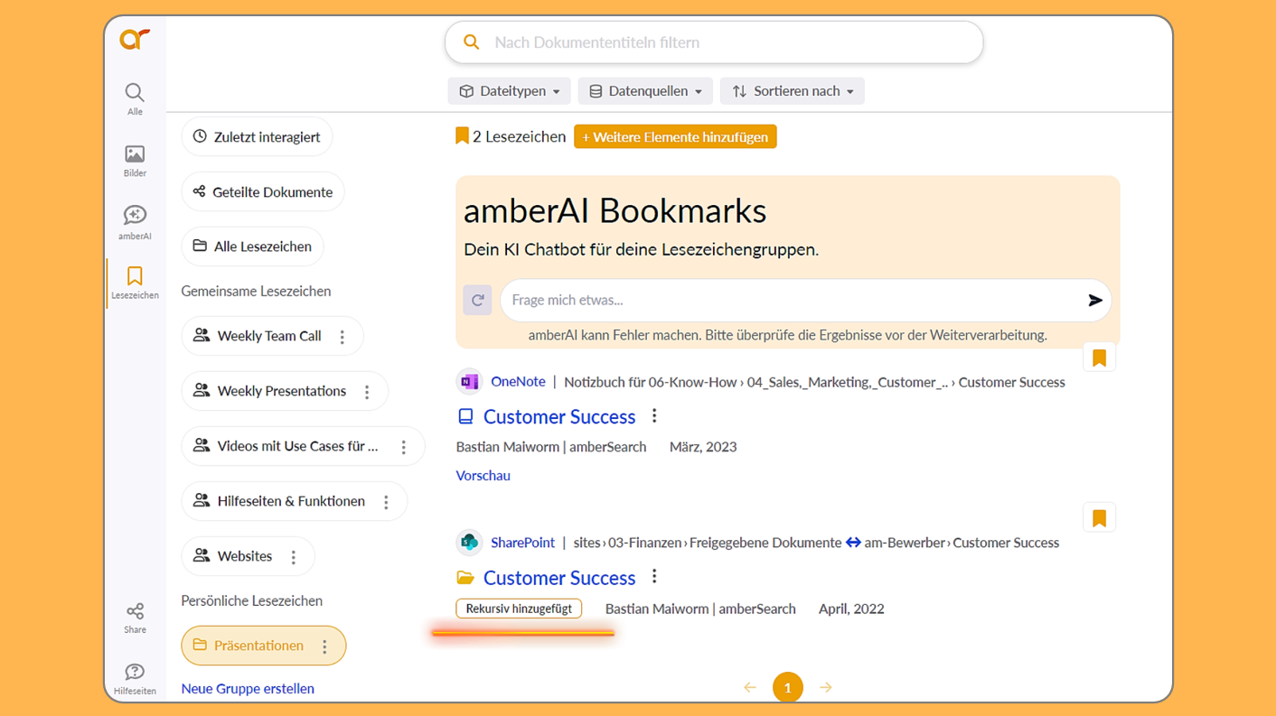Go to next page arrow
The image size is (1276, 716).
click(x=826, y=687)
